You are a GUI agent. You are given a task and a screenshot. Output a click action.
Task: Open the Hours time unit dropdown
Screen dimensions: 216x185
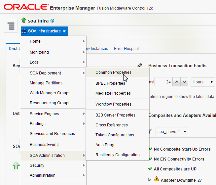[x=202, y=82]
